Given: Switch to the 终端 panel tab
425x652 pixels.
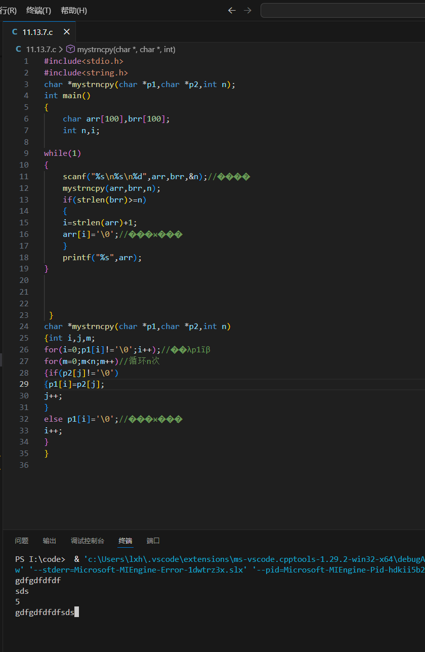Looking at the screenshot, I should [x=125, y=541].
